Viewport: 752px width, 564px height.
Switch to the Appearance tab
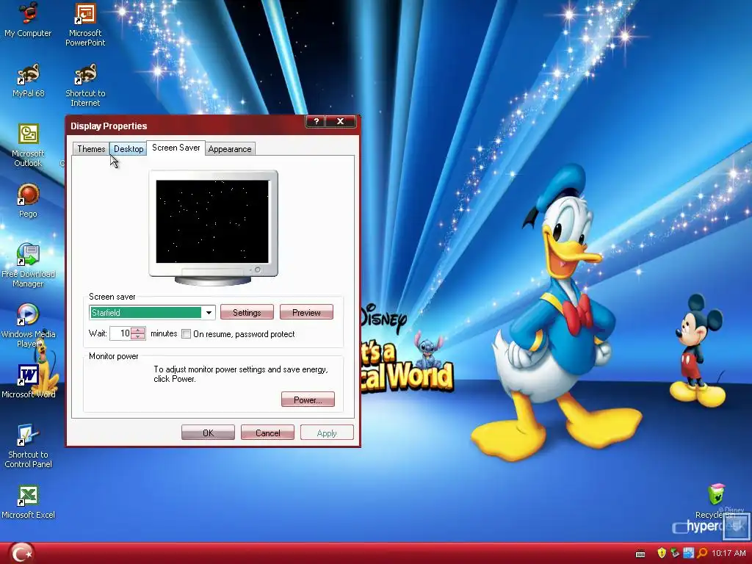point(230,149)
